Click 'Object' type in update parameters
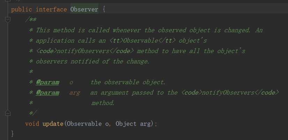 [x=126, y=124]
